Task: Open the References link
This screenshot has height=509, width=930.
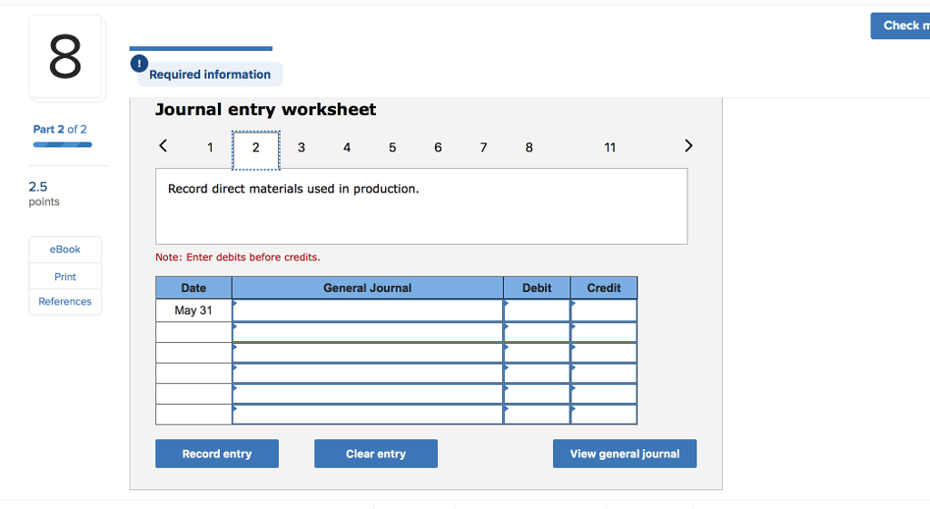Action: pos(65,301)
